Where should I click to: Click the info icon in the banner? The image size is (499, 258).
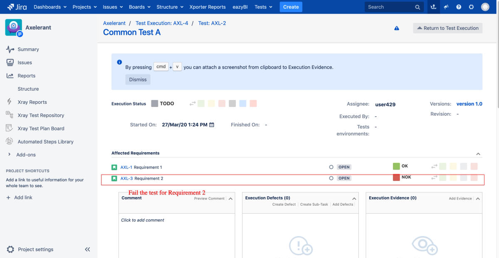pos(119,62)
